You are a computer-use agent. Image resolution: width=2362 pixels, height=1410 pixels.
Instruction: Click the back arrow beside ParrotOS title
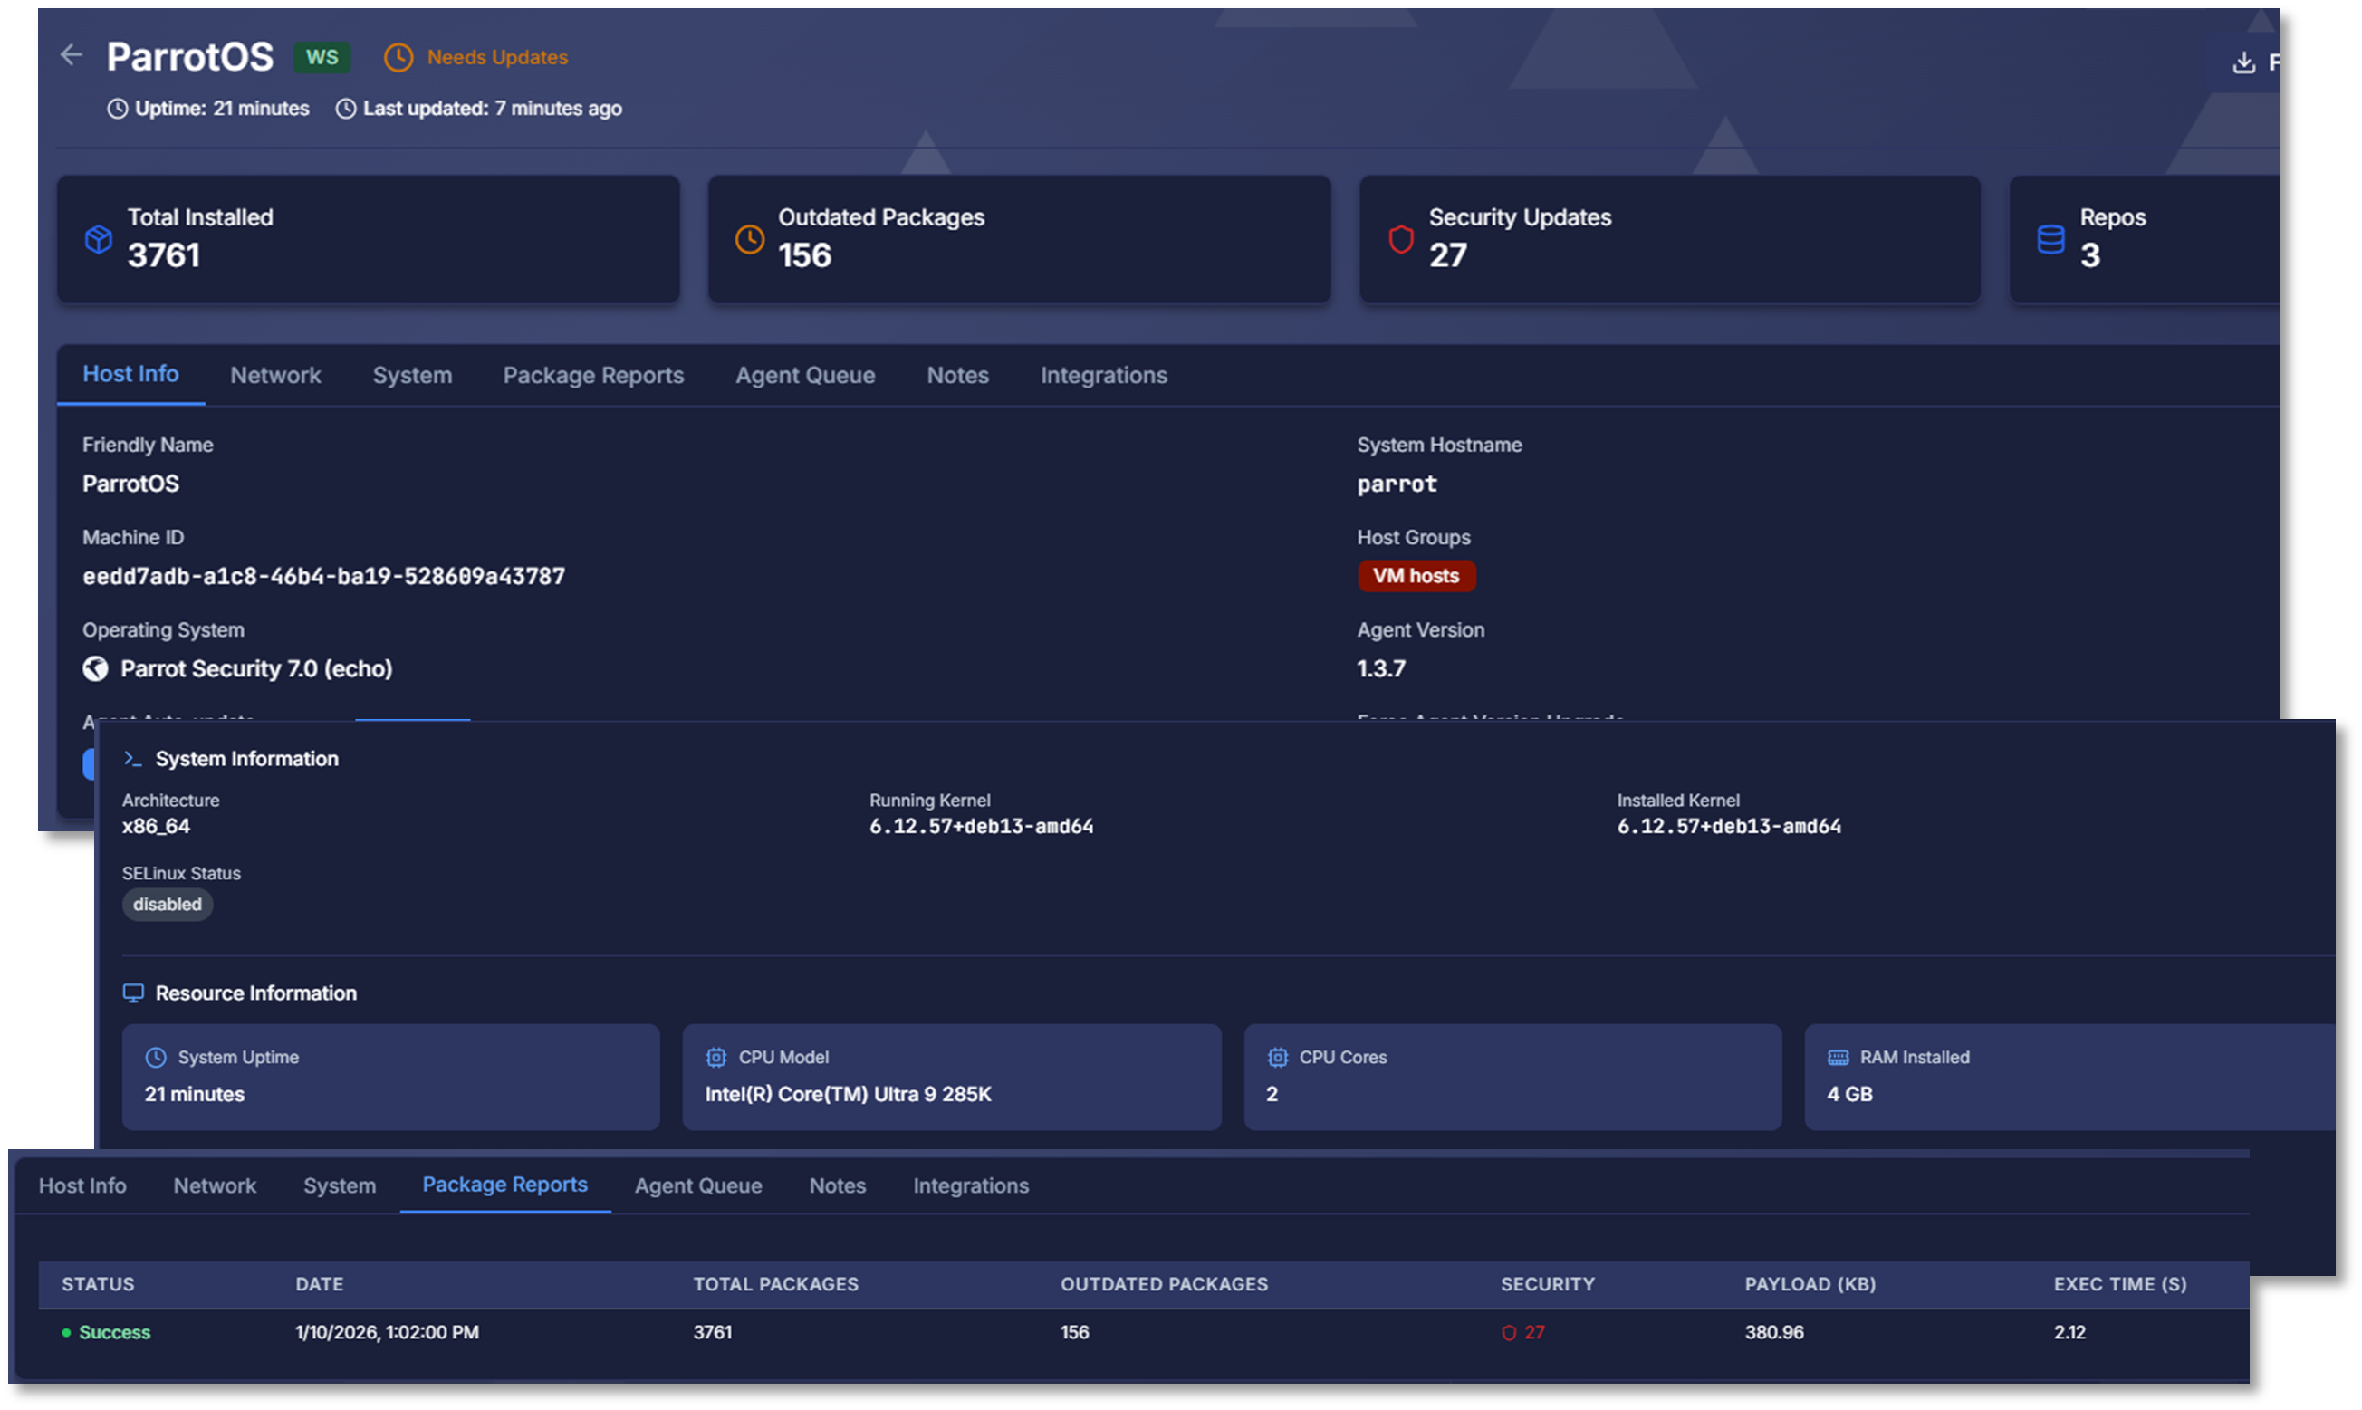click(x=72, y=55)
